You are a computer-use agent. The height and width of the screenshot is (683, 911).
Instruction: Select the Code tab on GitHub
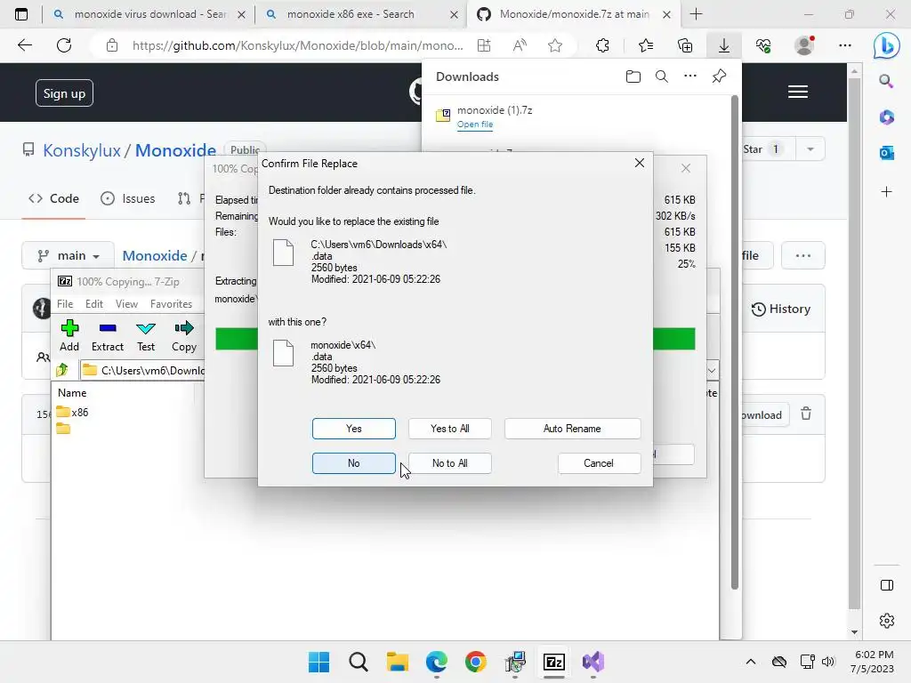point(53,198)
